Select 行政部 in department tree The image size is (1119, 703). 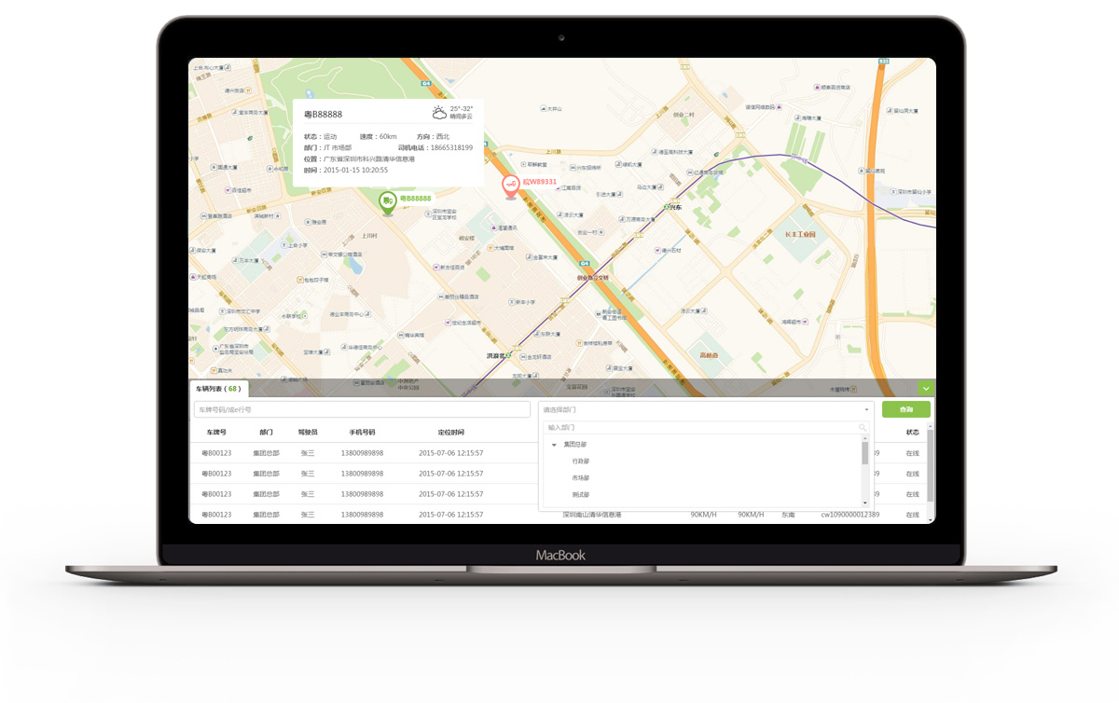pos(580,462)
